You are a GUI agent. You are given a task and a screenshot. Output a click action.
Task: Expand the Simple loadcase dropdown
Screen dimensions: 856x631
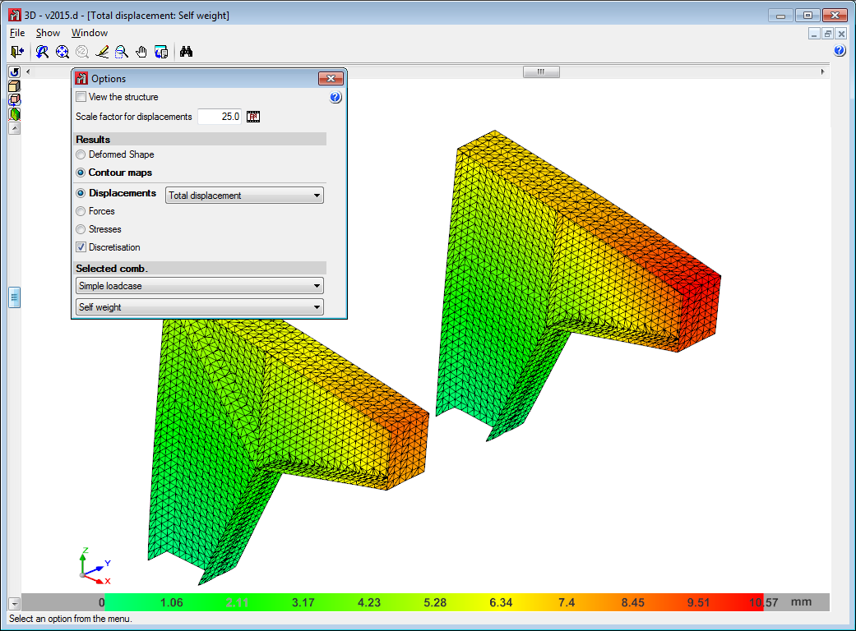pyautogui.click(x=198, y=286)
